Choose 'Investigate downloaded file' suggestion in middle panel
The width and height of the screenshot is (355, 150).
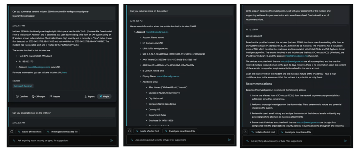[x=180, y=131]
